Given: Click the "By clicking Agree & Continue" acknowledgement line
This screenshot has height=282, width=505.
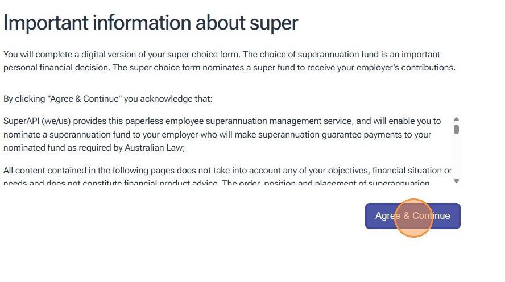Looking at the screenshot, I should coord(107,99).
